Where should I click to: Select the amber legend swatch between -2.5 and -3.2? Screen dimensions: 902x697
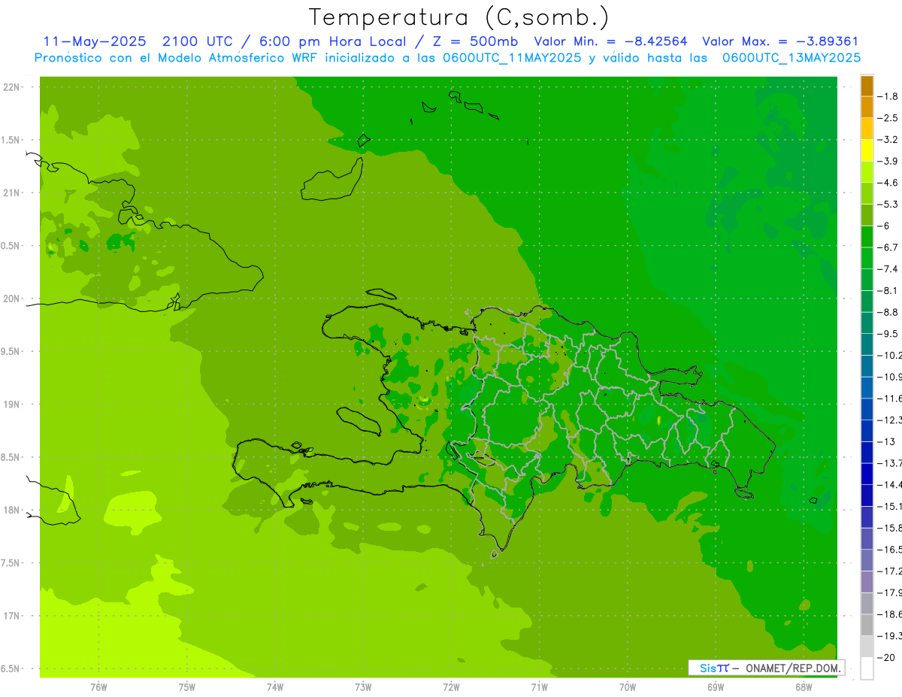(867, 129)
